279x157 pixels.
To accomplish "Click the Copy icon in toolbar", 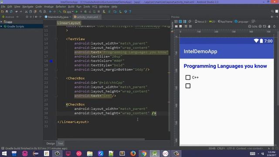I will click(31, 12).
